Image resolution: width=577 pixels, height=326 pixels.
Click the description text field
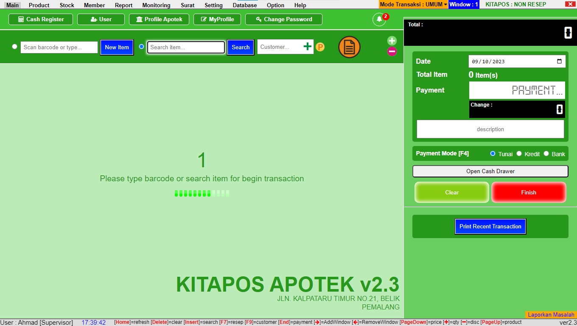pyautogui.click(x=490, y=129)
